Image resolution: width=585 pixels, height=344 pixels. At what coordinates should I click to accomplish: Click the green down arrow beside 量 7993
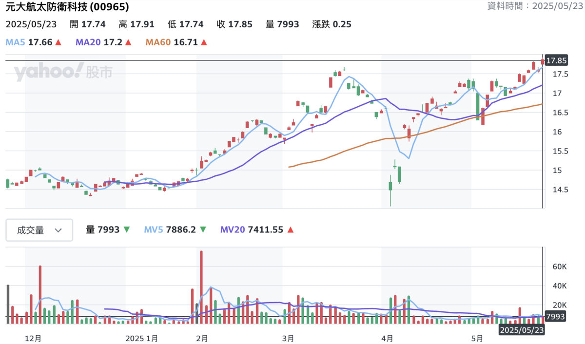coord(127,229)
